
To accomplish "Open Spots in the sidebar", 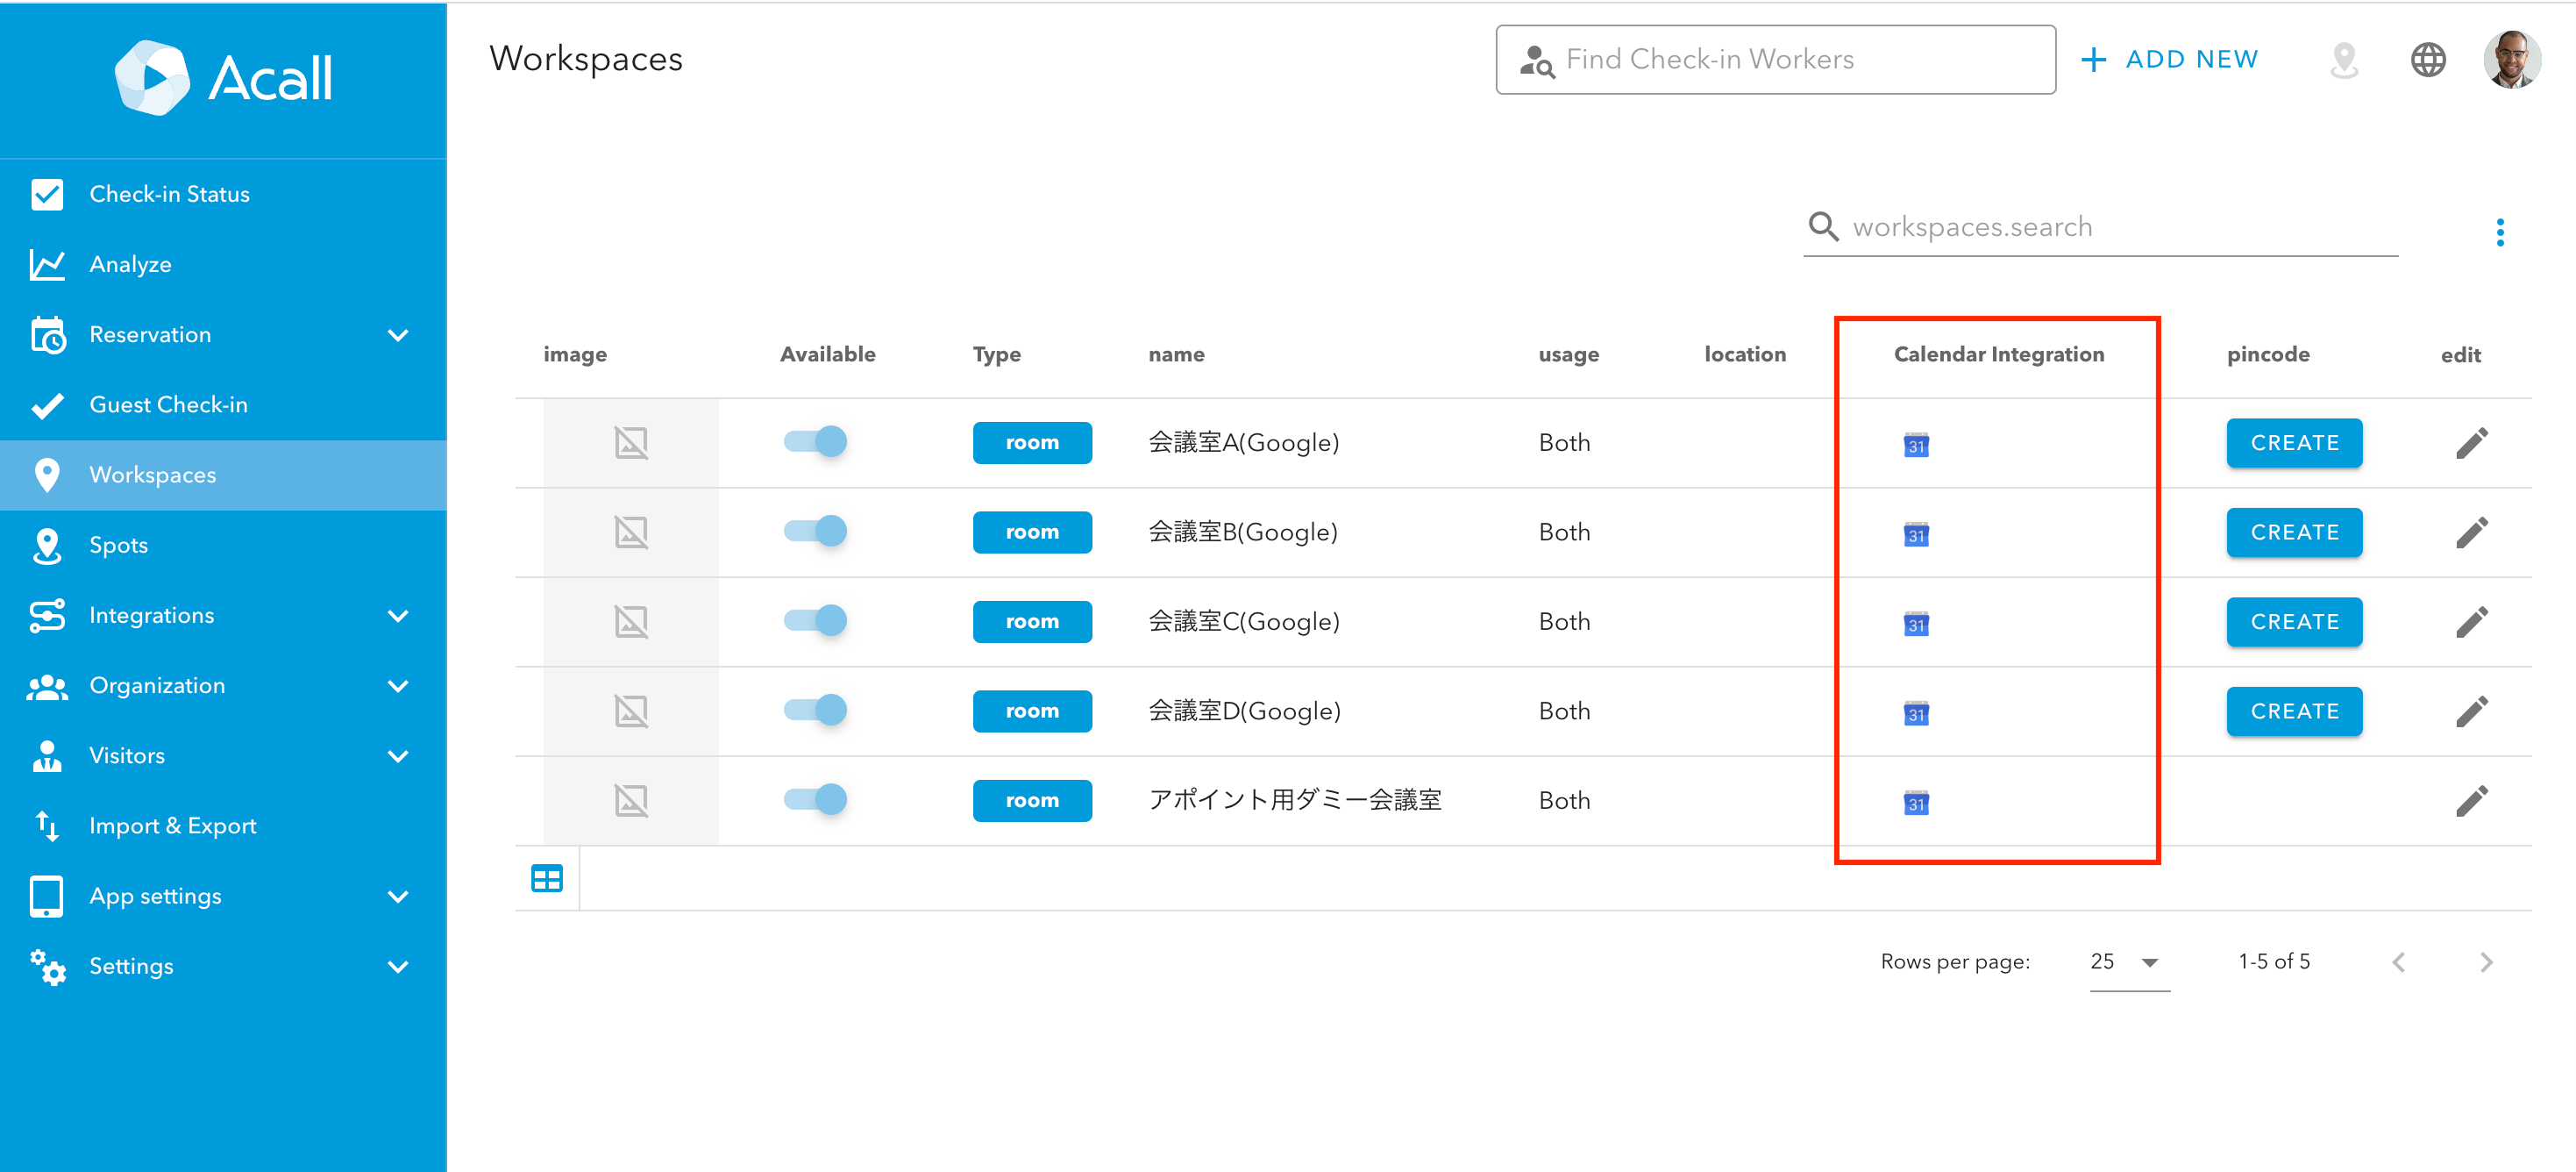I will tap(118, 546).
